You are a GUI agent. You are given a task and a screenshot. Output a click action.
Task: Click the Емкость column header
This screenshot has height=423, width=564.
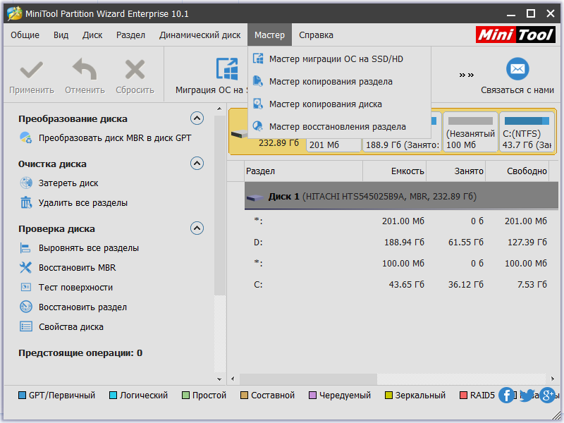click(407, 171)
